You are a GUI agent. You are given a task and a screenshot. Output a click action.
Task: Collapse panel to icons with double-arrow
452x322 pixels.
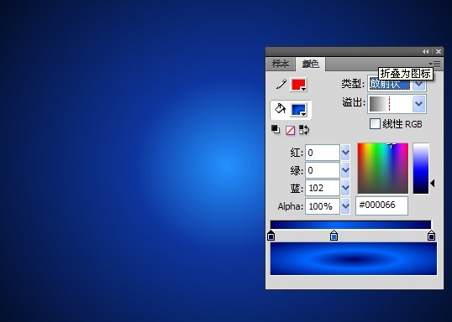[x=425, y=51]
